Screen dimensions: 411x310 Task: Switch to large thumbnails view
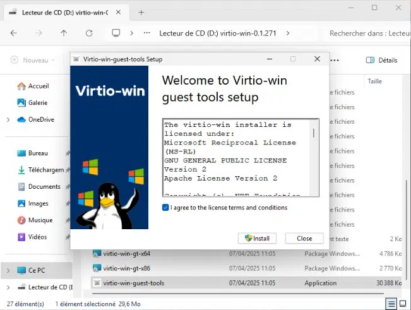[x=403, y=304]
